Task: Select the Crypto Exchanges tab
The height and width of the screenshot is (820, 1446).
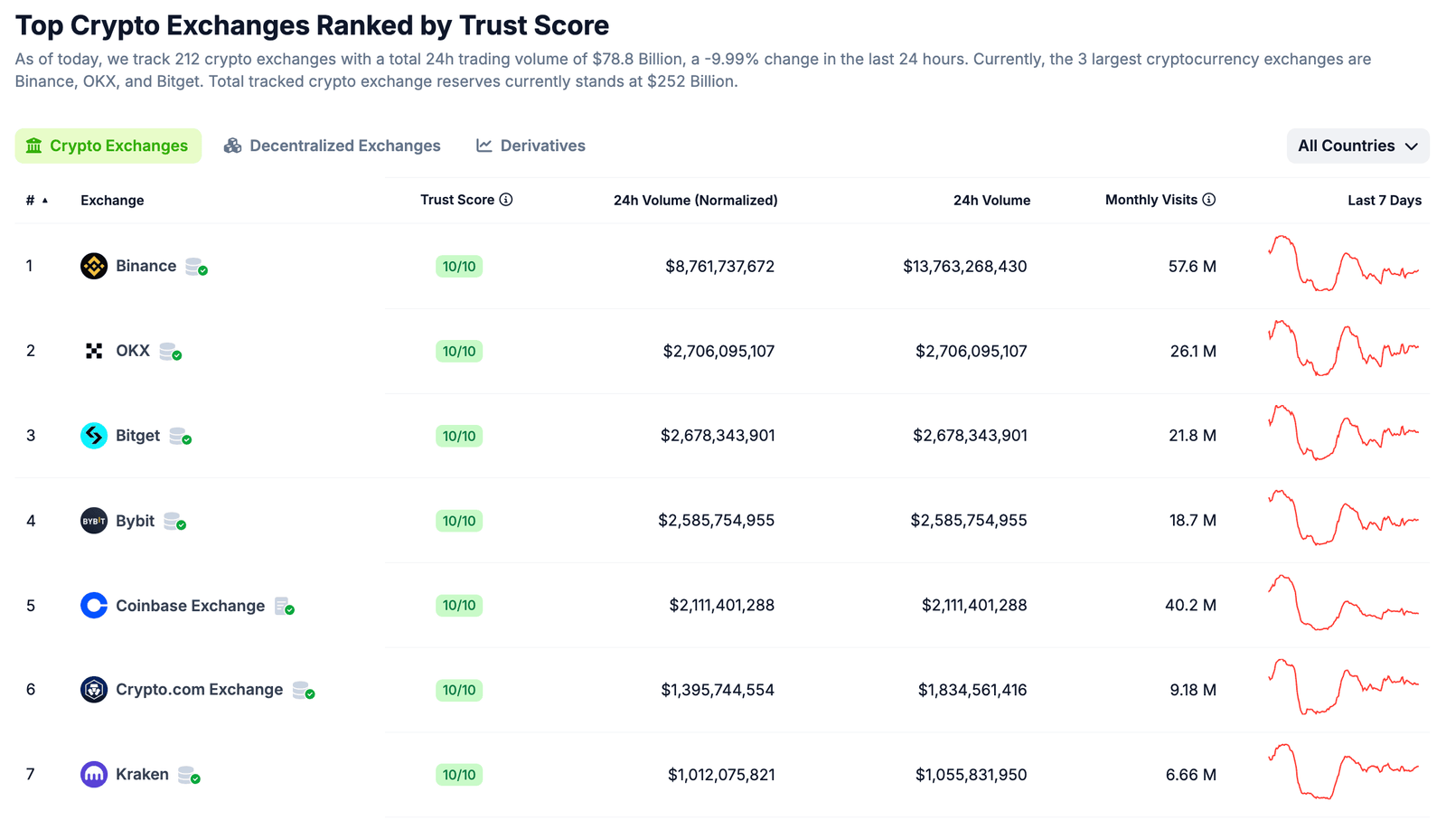Action: point(108,146)
